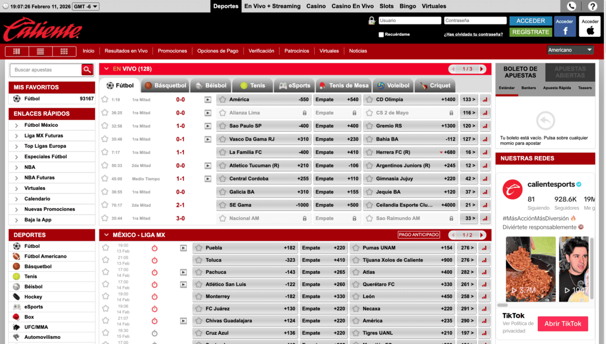Click the forgotten password link

coord(473,34)
